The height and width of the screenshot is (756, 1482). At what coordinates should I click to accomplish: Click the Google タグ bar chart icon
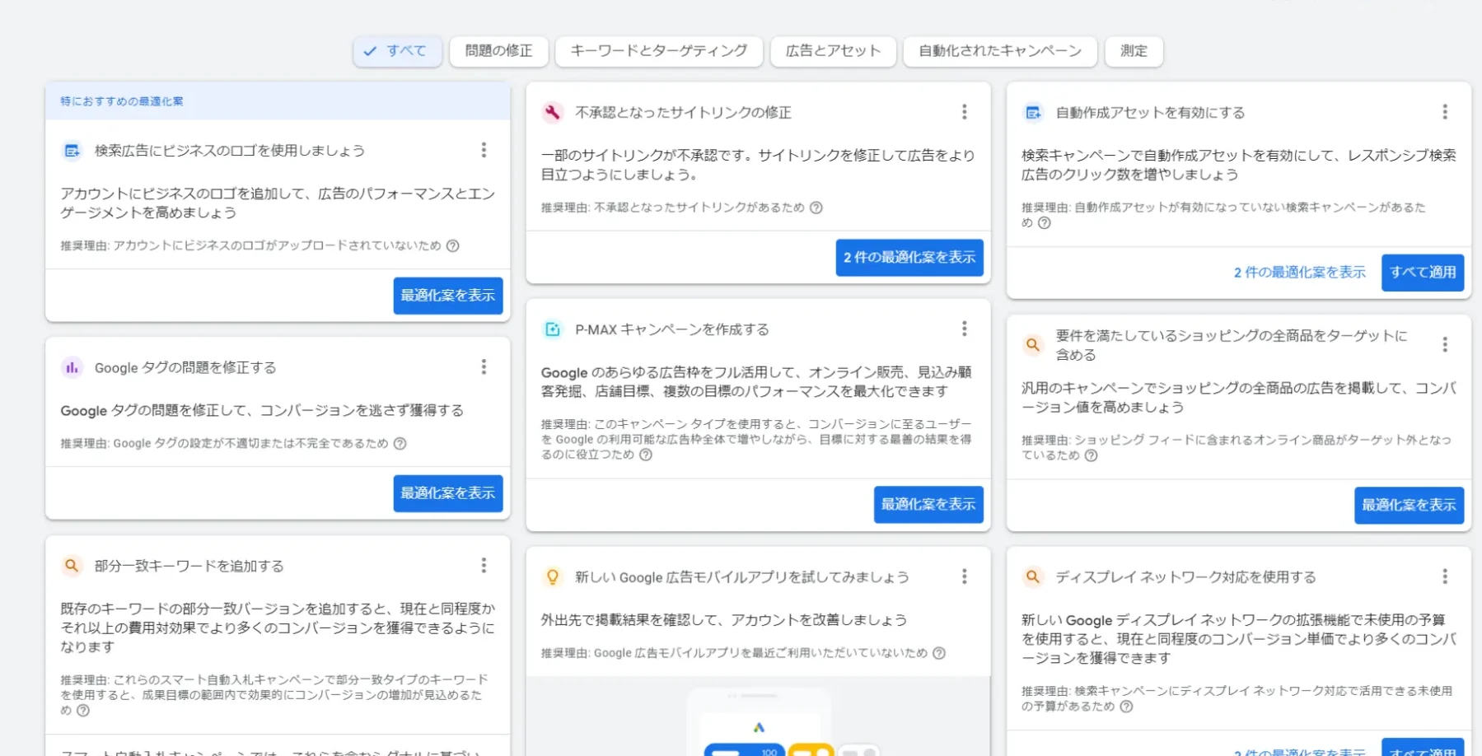tap(72, 367)
